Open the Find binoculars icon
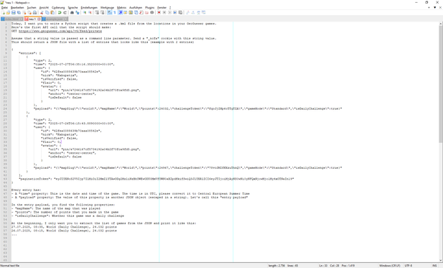The width and height of the screenshot is (443, 268). (x=72, y=12)
